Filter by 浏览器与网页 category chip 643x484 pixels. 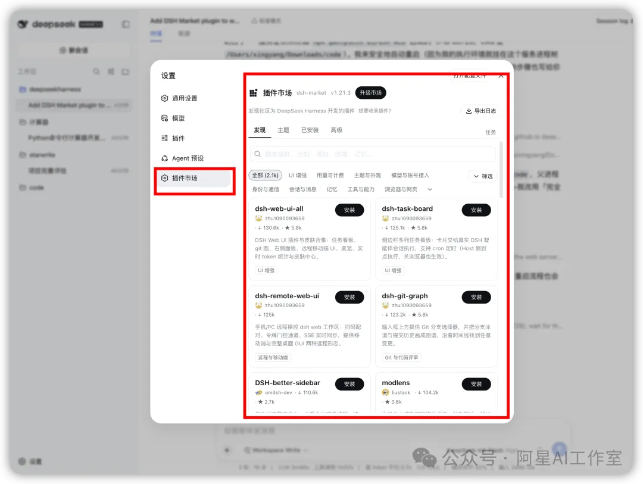[401, 189]
